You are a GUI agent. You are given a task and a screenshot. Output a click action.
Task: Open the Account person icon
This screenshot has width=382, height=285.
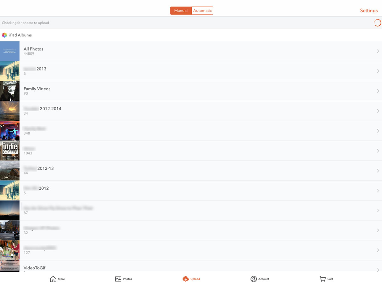253,279
